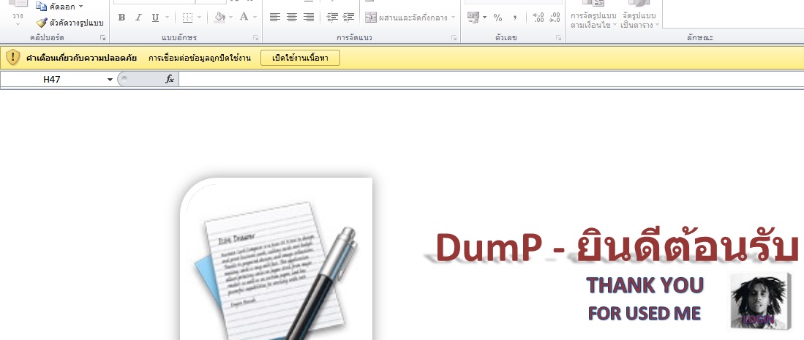
Task: Click the Format Painter brush icon
Action: [42, 23]
